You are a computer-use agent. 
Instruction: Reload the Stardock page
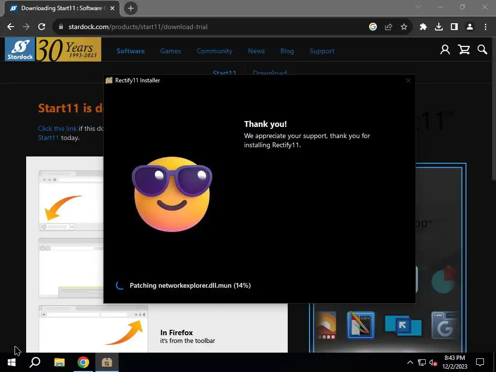pos(42,27)
